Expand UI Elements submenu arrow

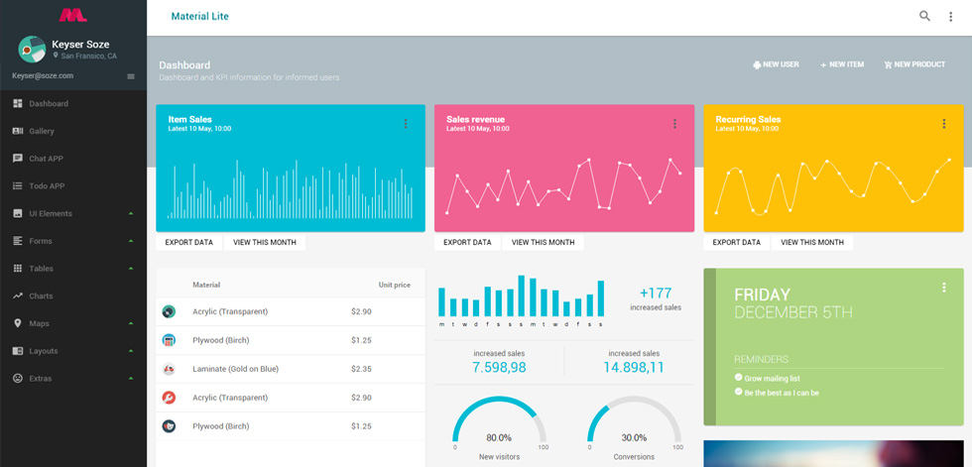(131, 213)
